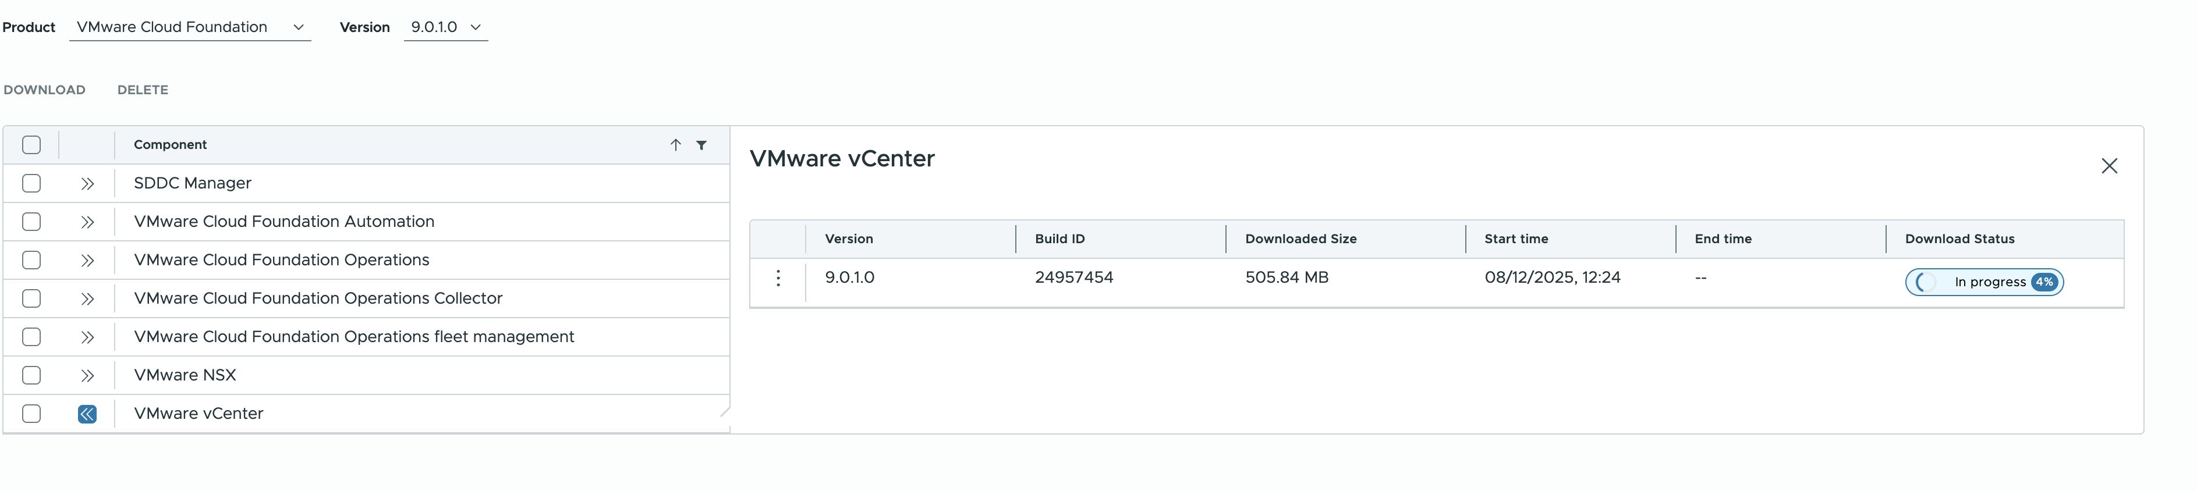The height and width of the screenshot is (491, 2197).
Task: Expand SDDC Manager details arrow
Action: [x=87, y=184]
